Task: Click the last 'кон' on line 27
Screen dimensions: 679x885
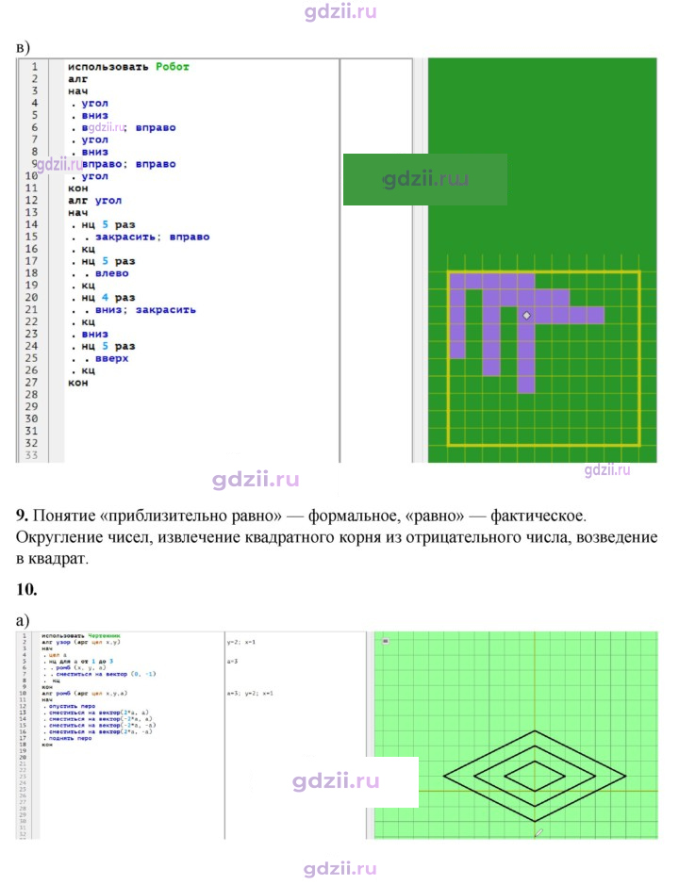Action: pyautogui.click(x=78, y=383)
